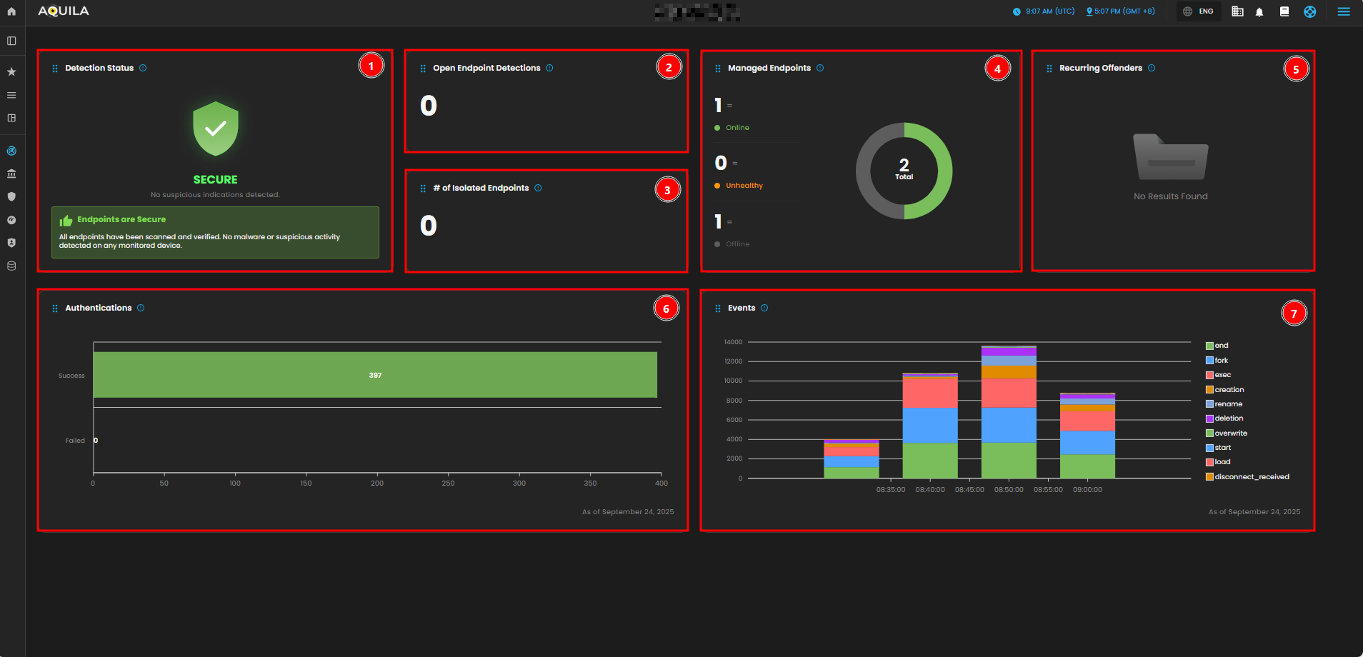The width and height of the screenshot is (1363, 657).
Task: Click the home icon in the top-left corner
Action: click(x=11, y=11)
